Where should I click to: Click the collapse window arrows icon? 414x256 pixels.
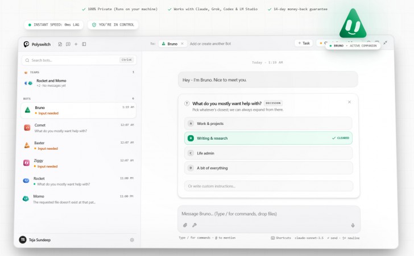pos(386,43)
